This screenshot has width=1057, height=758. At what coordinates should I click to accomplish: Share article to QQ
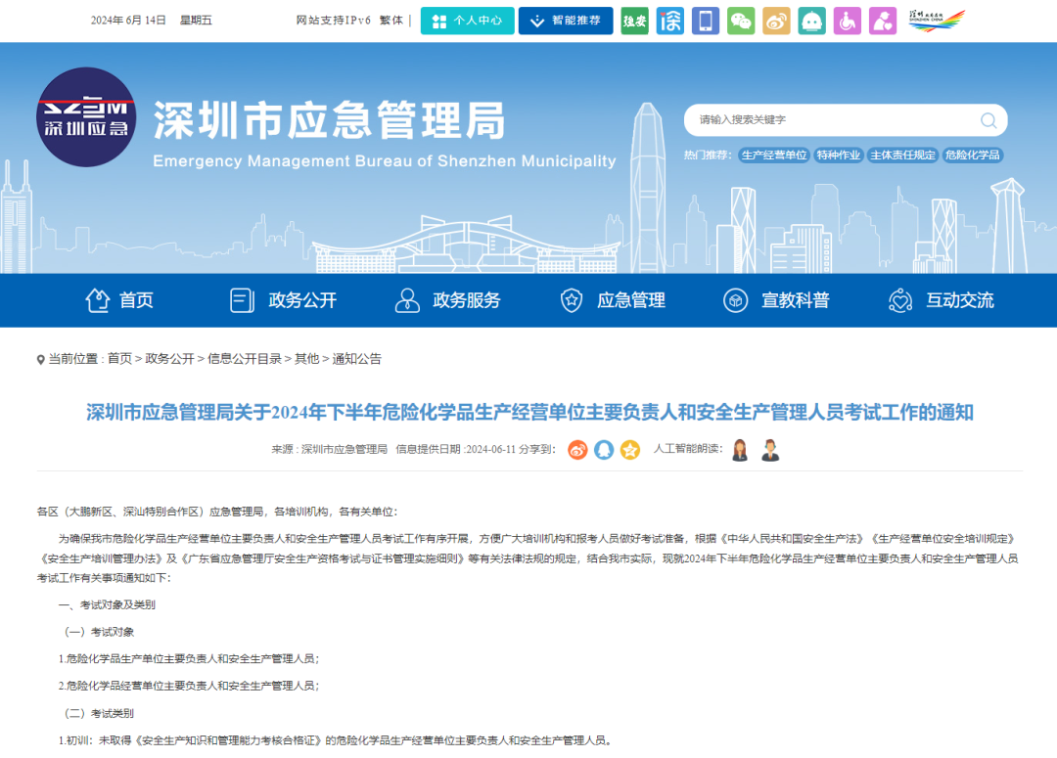pos(604,450)
